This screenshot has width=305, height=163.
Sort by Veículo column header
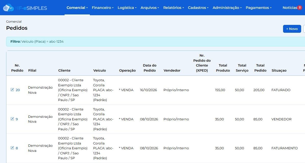coord(100,71)
